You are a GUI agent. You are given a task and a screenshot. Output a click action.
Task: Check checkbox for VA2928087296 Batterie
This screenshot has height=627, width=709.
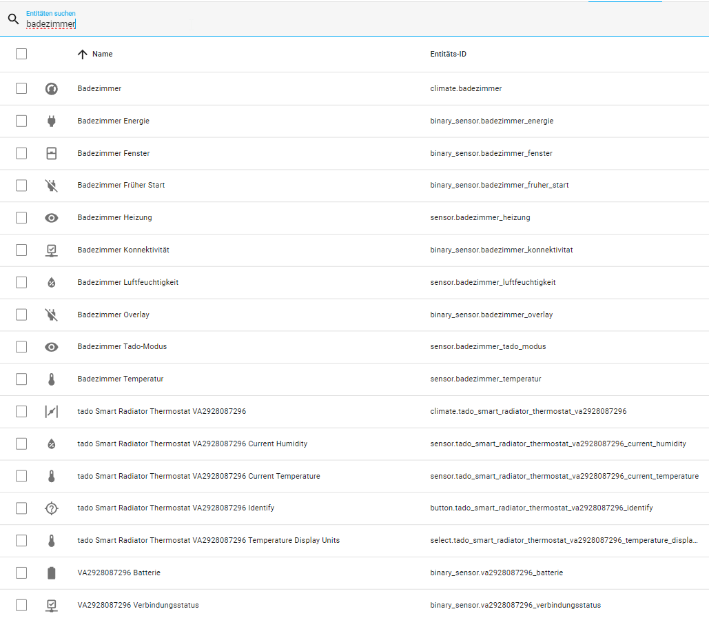(21, 573)
